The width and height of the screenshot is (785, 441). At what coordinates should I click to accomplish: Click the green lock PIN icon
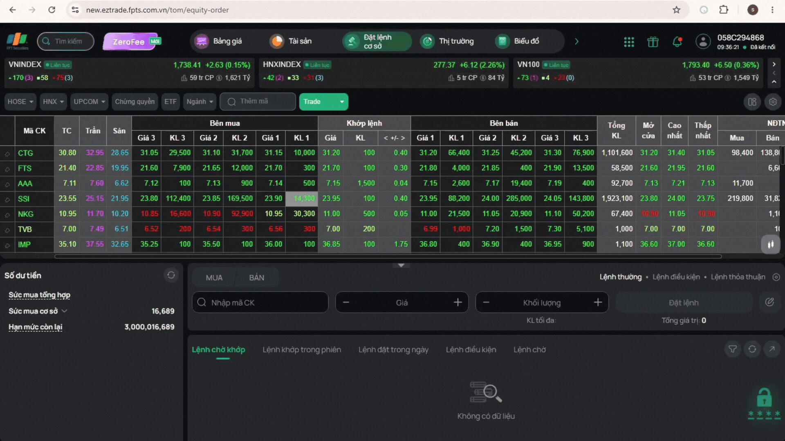point(764,403)
